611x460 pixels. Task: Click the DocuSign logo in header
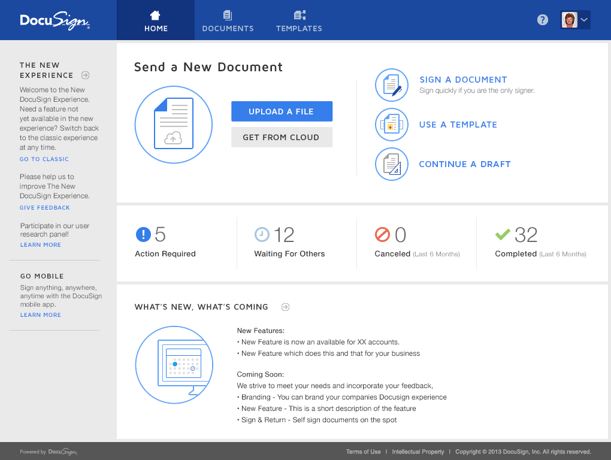(x=55, y=20)
